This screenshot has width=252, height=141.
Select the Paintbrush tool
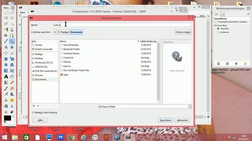(6, 88)
